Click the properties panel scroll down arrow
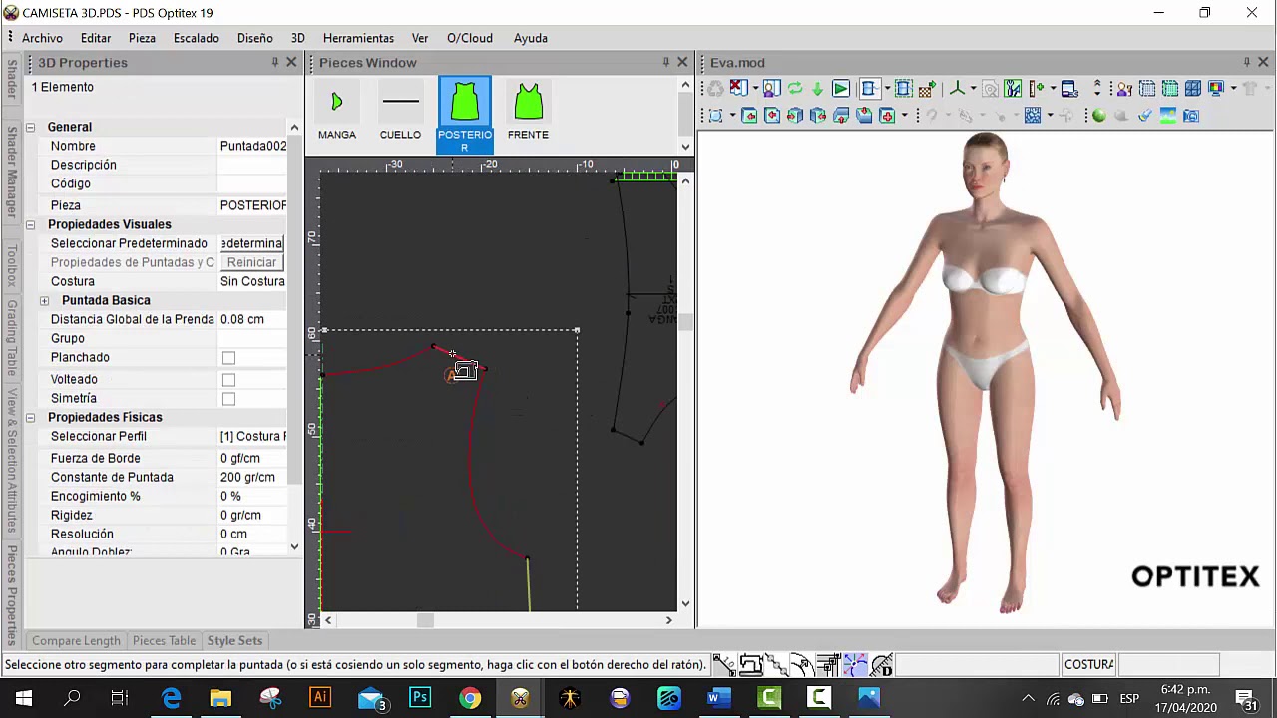1277x718 pixels. (294, 546)
